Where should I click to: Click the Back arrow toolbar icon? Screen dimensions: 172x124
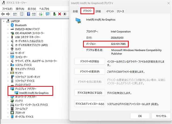click(x=3, y=14)
